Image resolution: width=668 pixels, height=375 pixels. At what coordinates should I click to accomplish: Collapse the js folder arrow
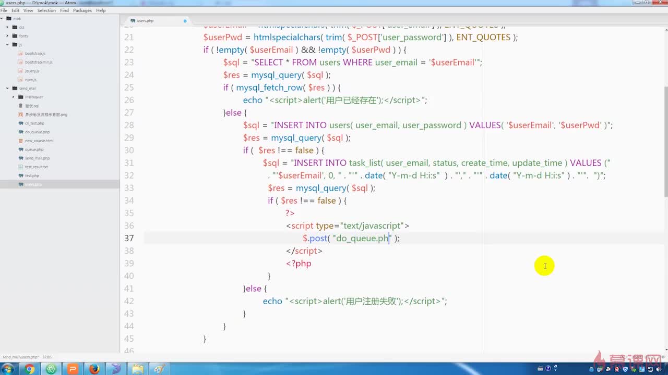[7, 45]
